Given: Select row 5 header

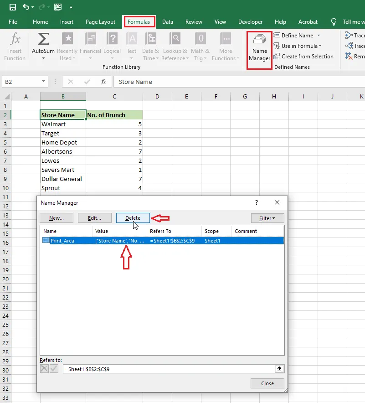Looking at the screenshot, I should tap(5, 142).
